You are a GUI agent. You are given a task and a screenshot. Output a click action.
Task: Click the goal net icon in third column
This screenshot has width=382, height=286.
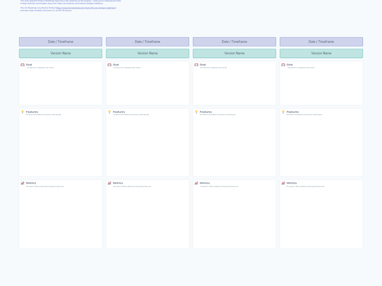tap(196, 65)
